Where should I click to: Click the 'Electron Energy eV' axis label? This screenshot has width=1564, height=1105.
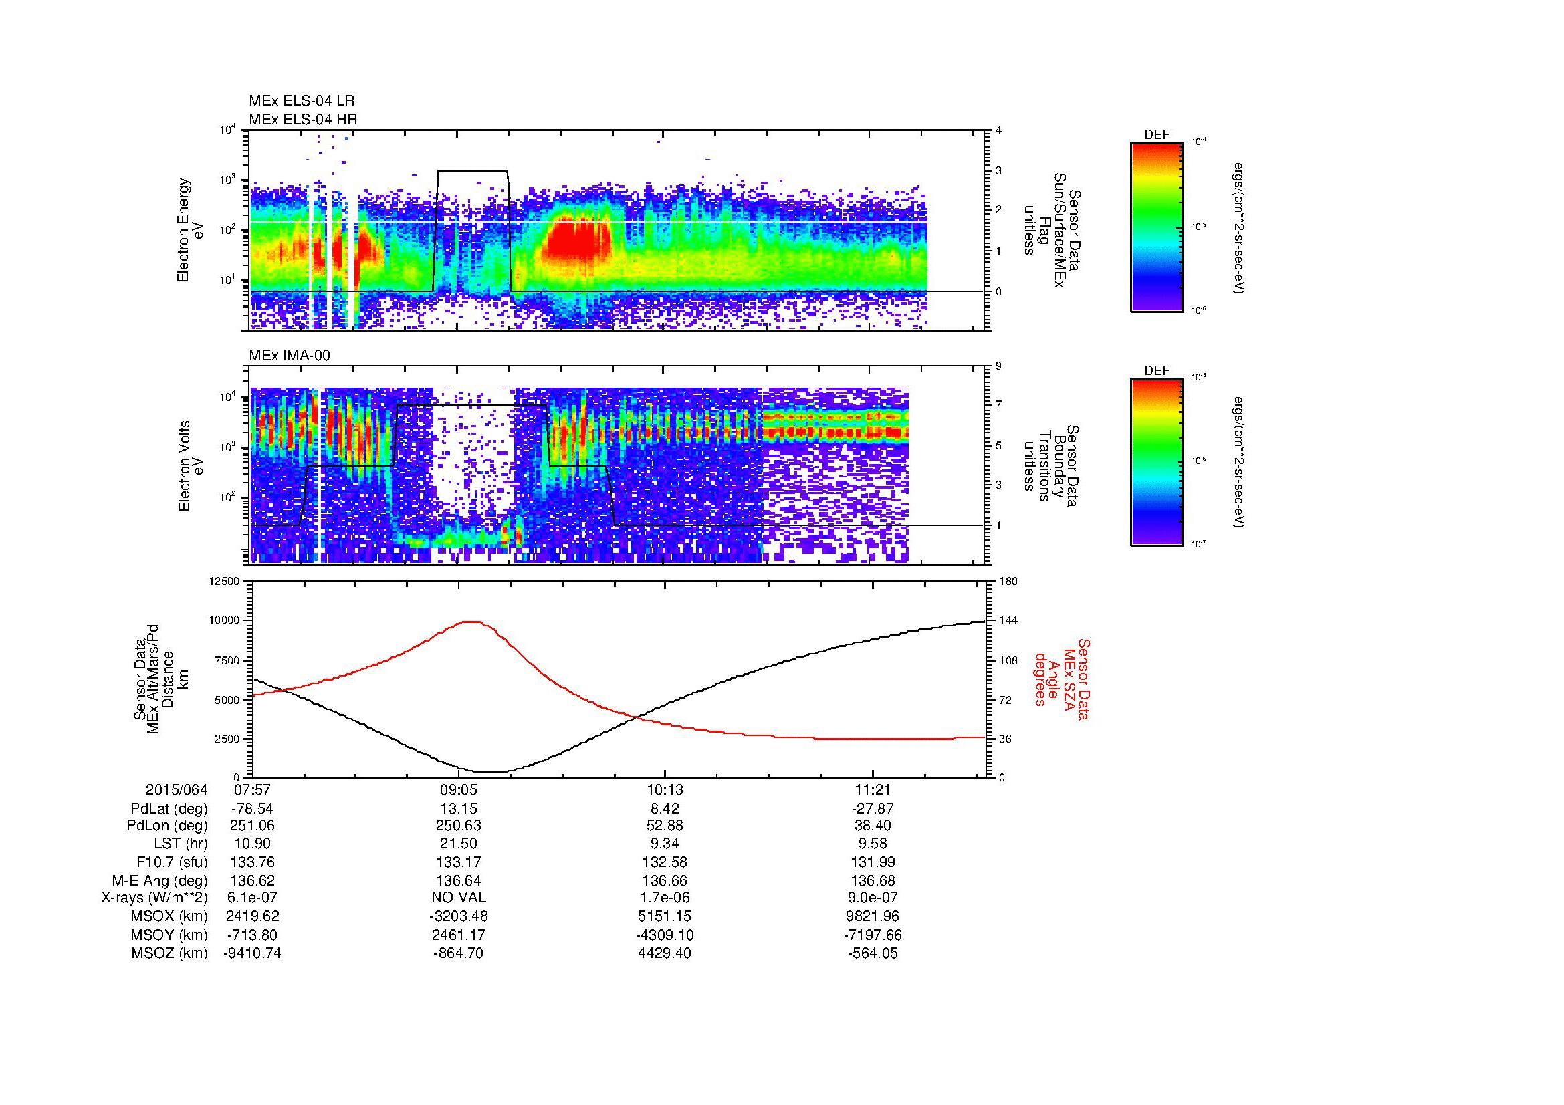tap(191, 230)
